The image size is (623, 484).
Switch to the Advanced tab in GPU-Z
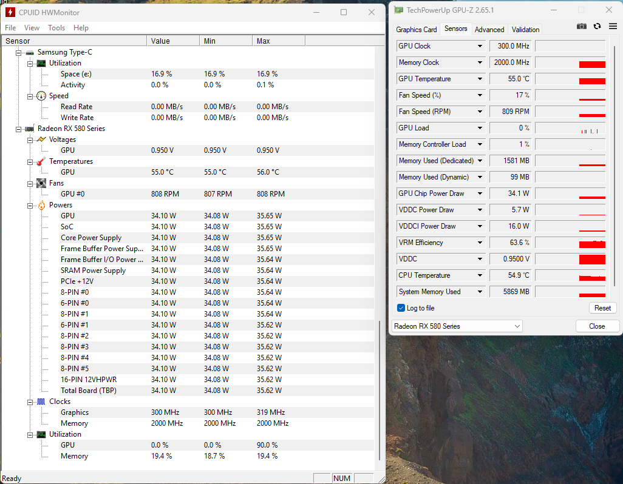[x=489, y=29]
